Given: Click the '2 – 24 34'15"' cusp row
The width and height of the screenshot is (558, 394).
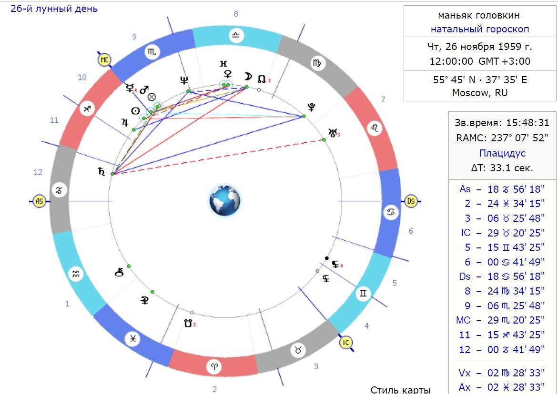Looking at the screenshot, I should click(504, 204).
